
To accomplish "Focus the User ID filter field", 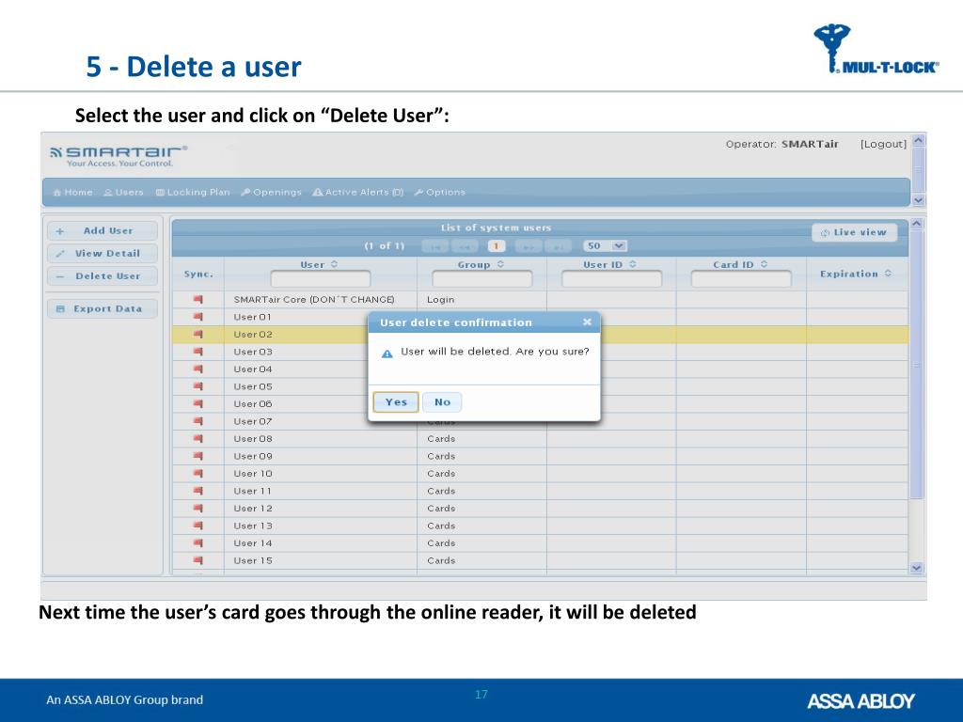I will [611, 279].
